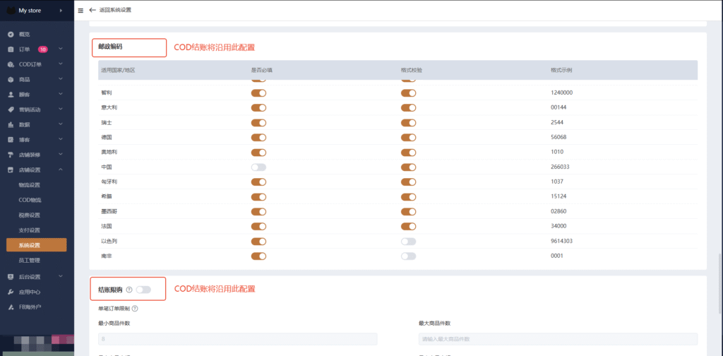Click the hamburger menu collapse icon

[80, 11]
